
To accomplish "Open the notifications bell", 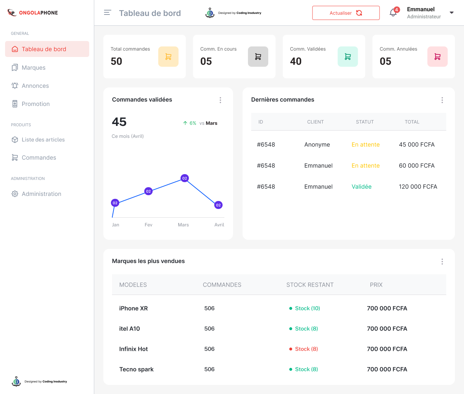I will point(393,13).
